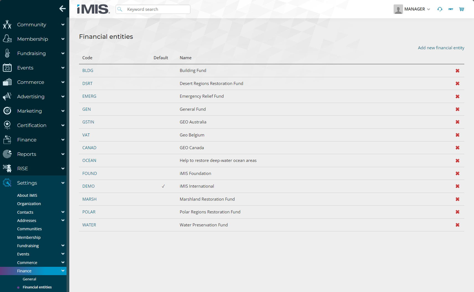The height and width of the screenshot is (292, 474).
Task: Delete the iMIS Foundation entity
Action: (x=457, y=174)
